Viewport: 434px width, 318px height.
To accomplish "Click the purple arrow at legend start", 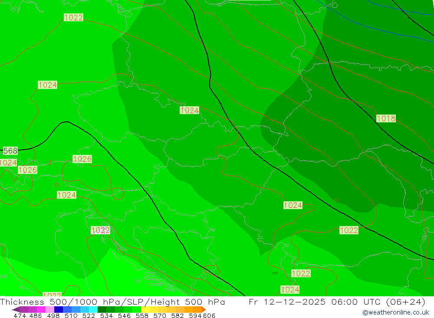I will click(x=16, y=309).
